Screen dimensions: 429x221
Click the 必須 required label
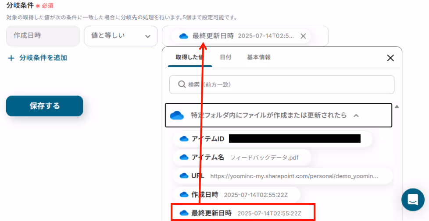(47, 5)
